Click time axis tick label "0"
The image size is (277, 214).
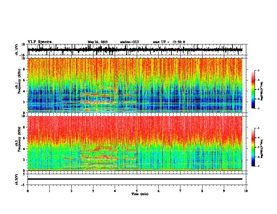pyautogui.click(x=28, y=191)
